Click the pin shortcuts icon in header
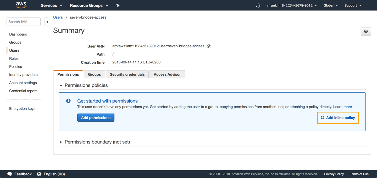 point(118,5)
